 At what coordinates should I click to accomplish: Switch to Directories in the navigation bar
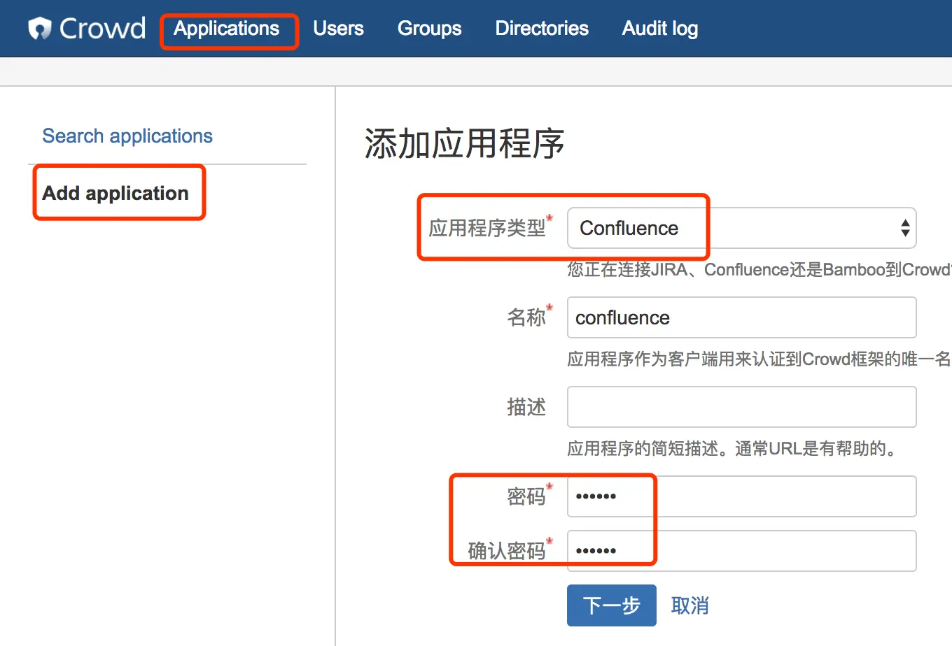(542, 29)
